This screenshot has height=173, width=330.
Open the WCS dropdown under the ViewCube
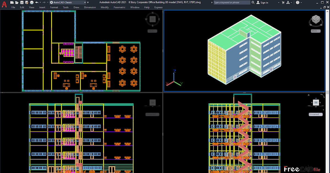(315, 31)
